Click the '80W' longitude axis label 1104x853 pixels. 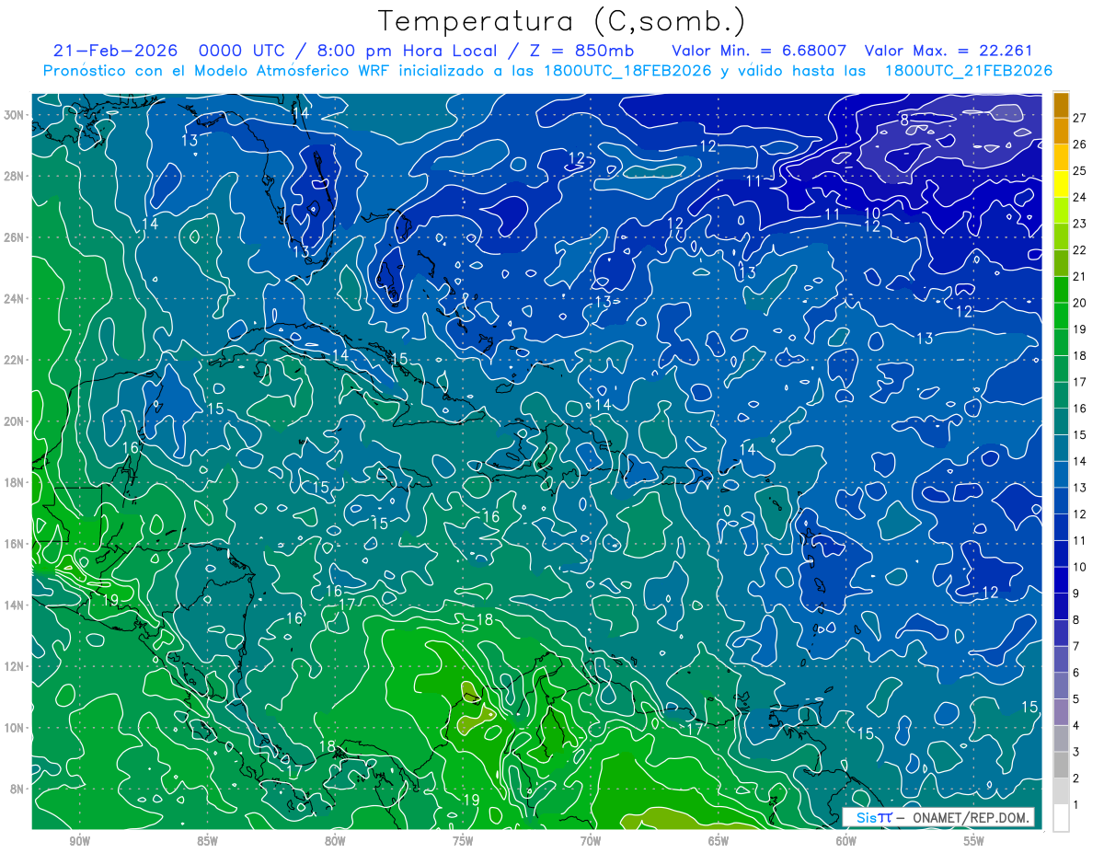pyautogui.click(x=335, y=841)
